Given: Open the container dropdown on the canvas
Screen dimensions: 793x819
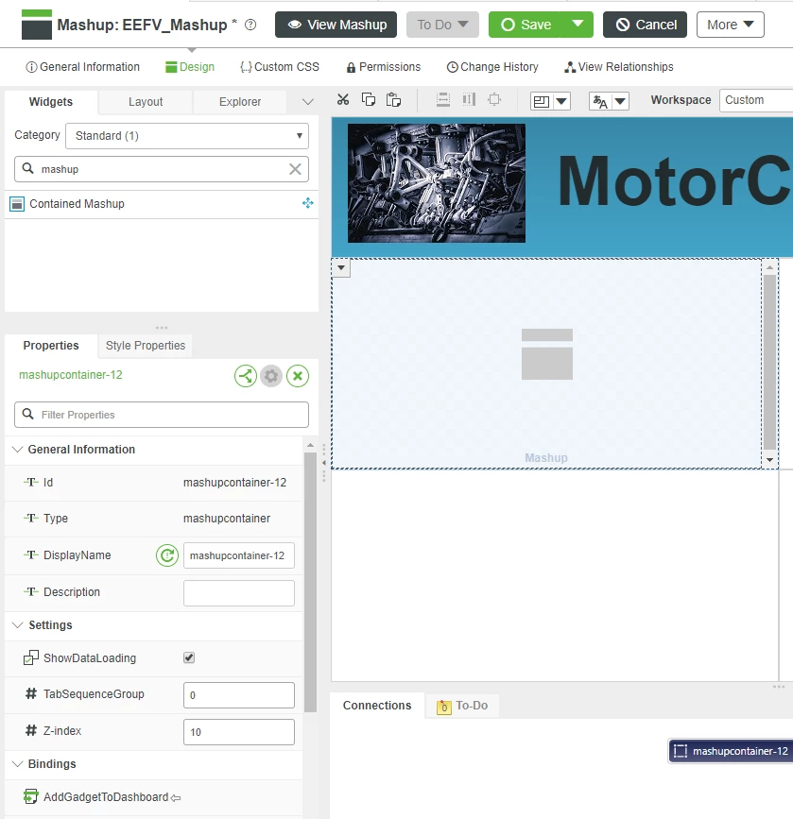Looking at the screenshot, I should coord(340,268).
